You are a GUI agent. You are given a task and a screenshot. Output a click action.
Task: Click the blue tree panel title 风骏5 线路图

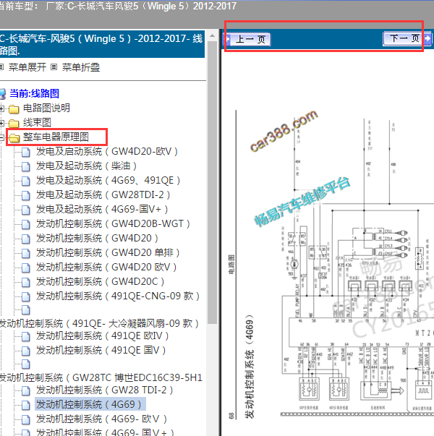(x=102, y=44)
